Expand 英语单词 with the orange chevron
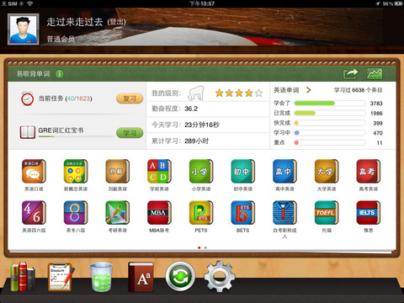The image size is (404, 303). tap(309, 90)
